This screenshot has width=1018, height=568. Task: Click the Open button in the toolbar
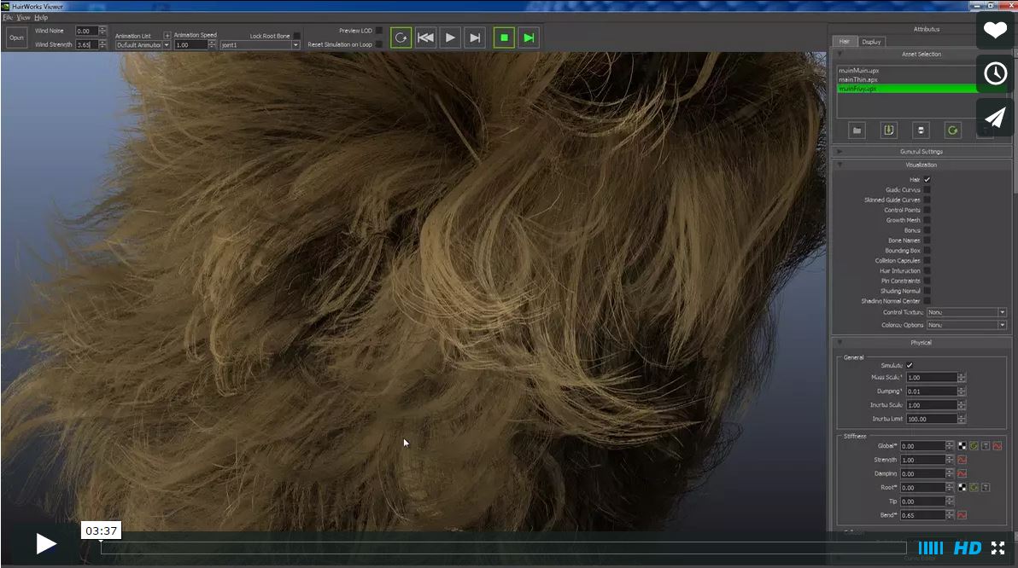16,38
